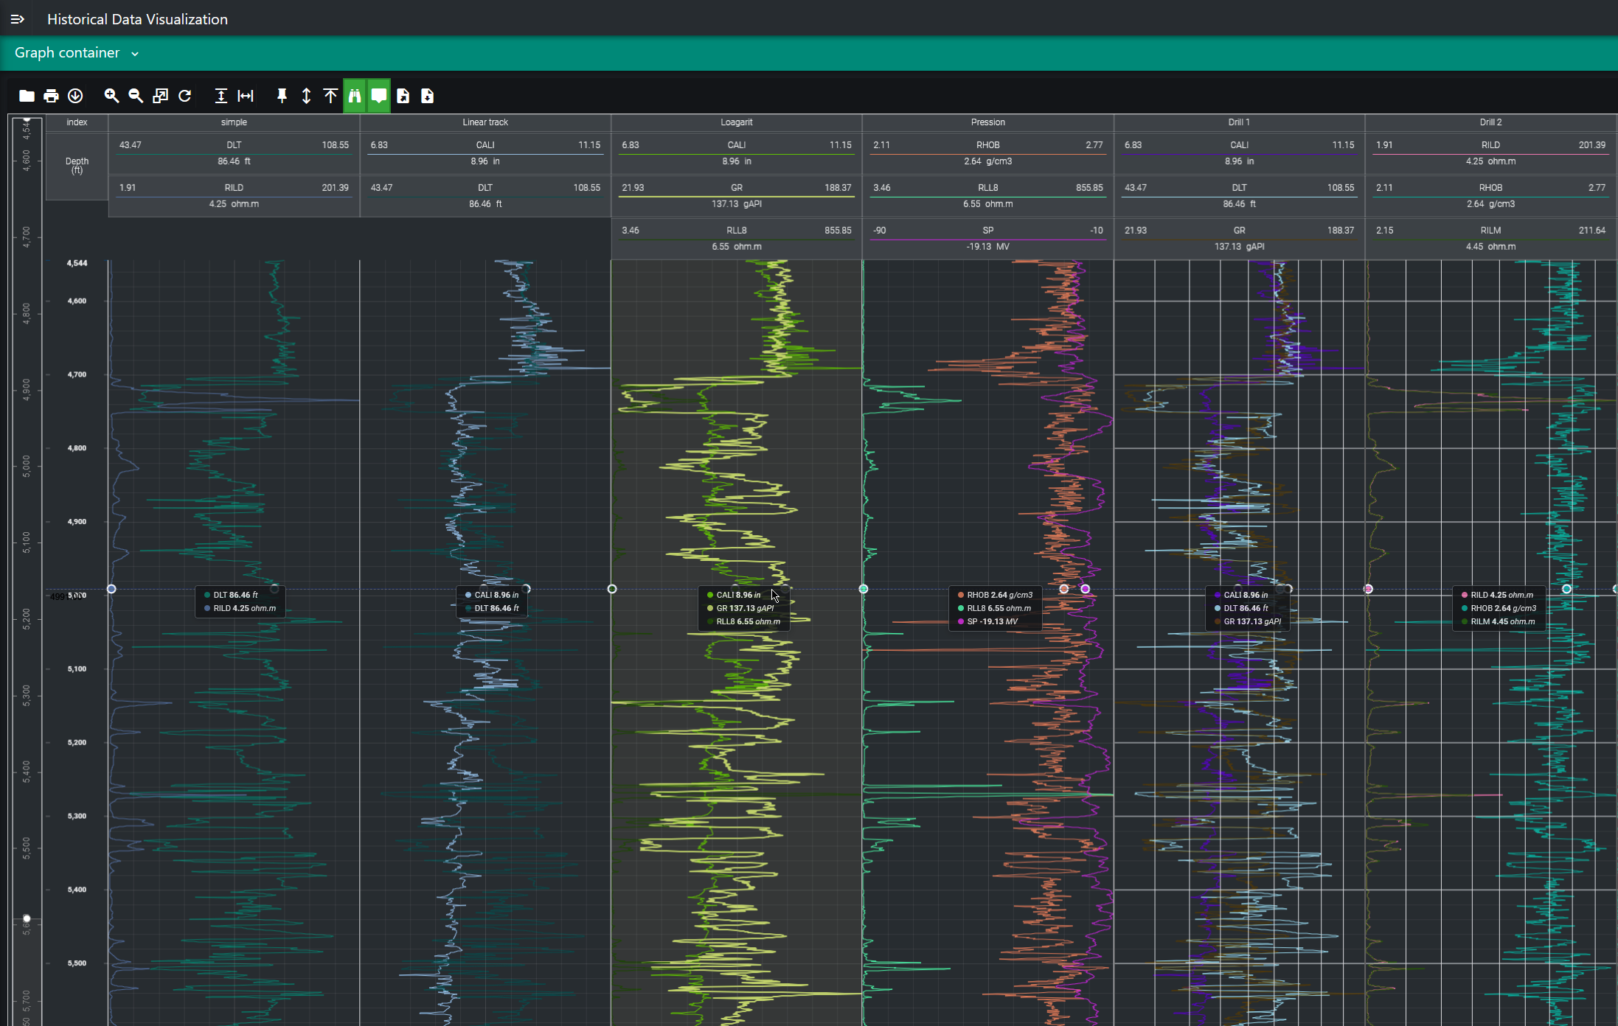Click the zoom-to-area overlapping squares icon
This screenshot has height=1026, width=1618.
coord(160,96)
